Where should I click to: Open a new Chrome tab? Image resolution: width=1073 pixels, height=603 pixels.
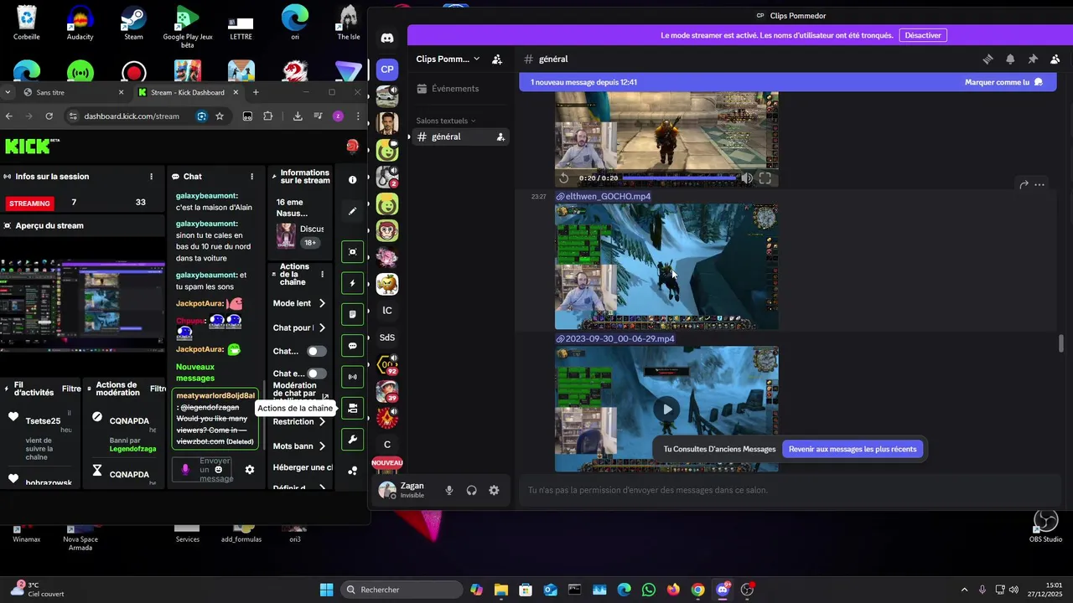tap(256, 92)
